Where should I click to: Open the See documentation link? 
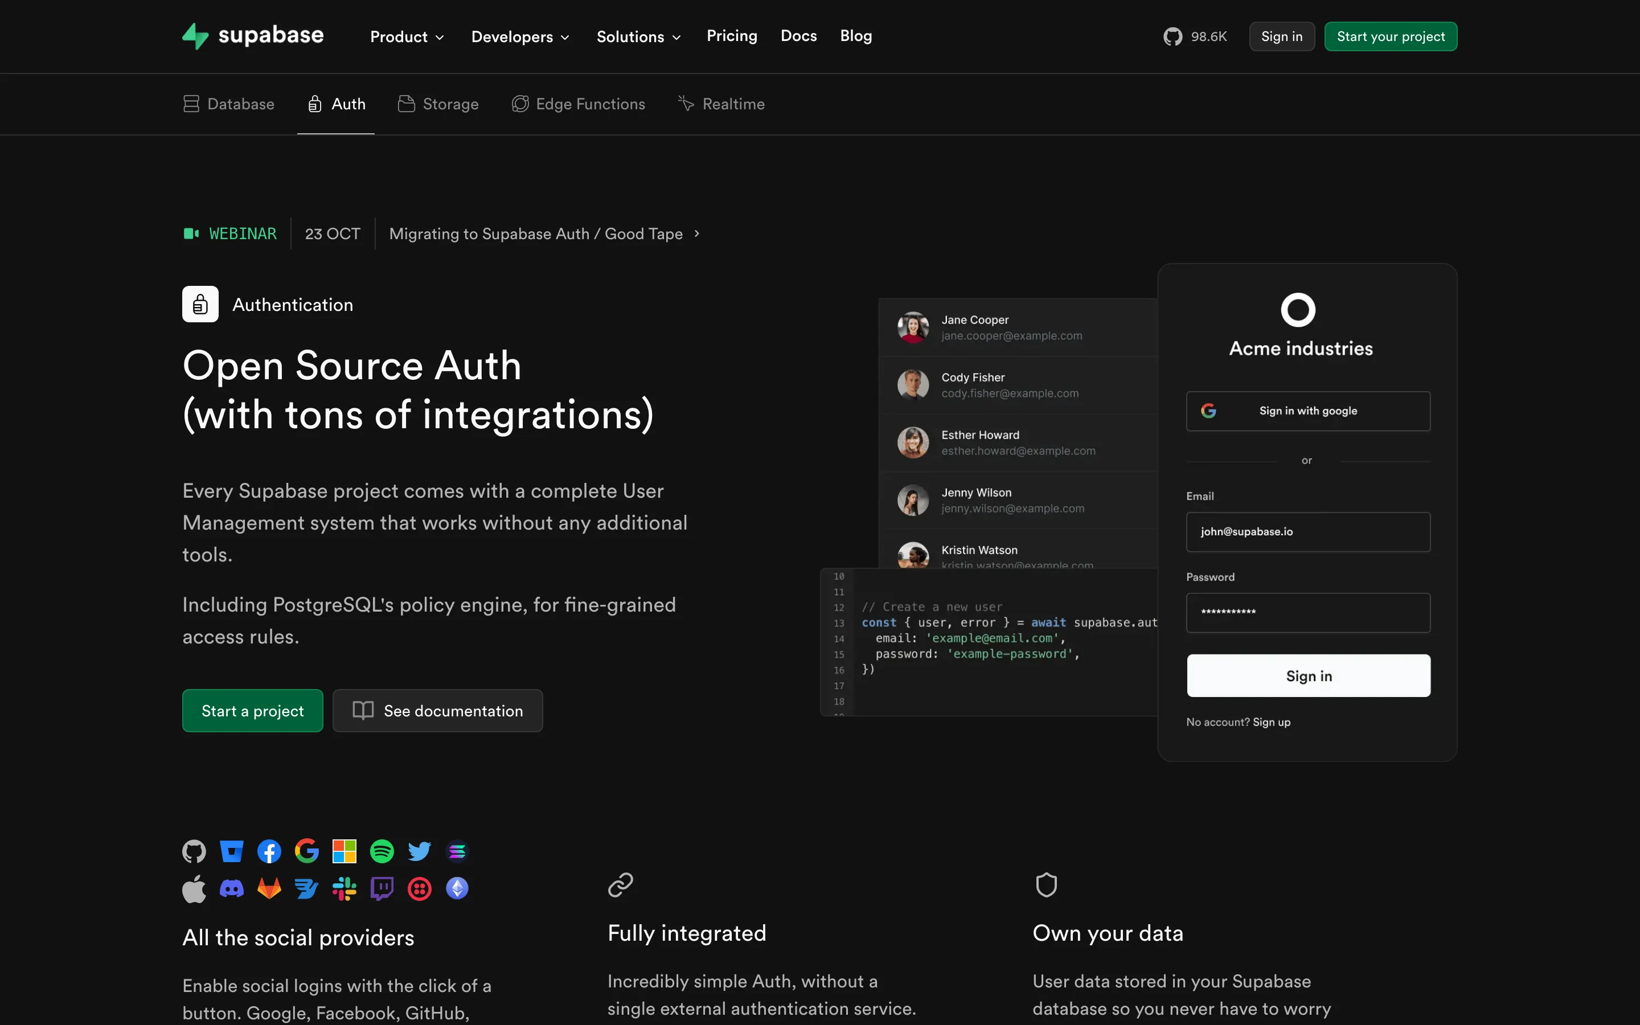tap(438, 711)
